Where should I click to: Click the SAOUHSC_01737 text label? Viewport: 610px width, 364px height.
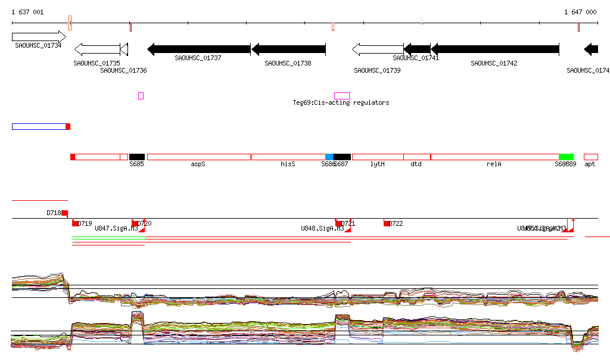[x=198, y=58]
